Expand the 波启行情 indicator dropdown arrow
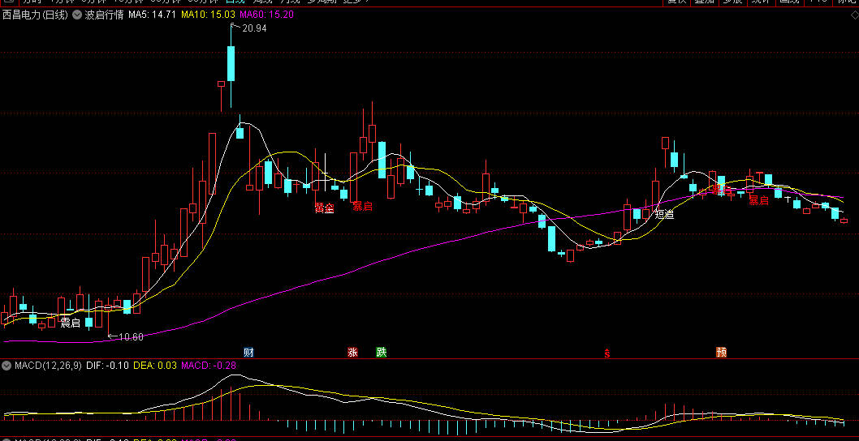 [x=77, y=15]
